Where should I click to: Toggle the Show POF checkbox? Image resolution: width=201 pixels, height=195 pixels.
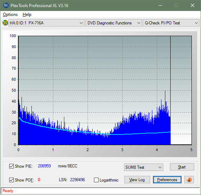11,180
